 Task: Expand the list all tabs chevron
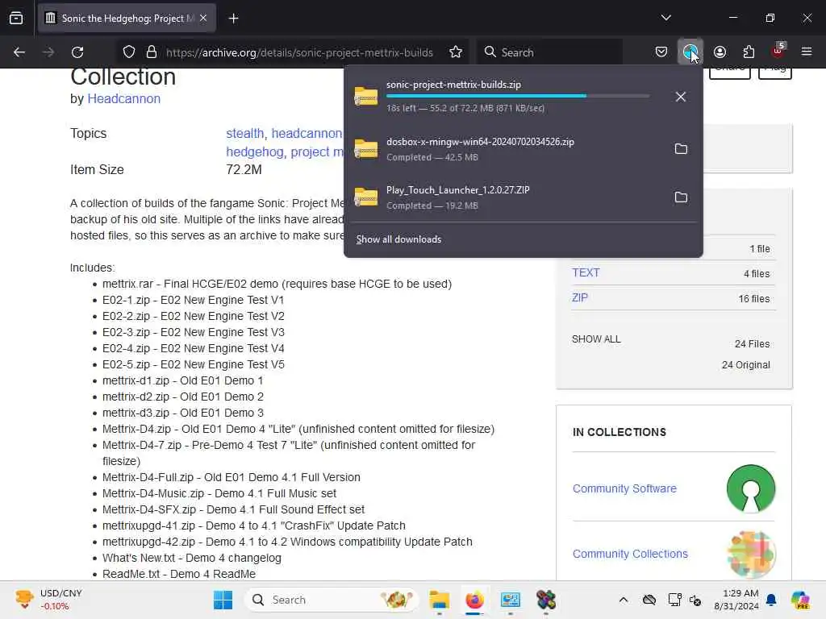(x=665, y=18)
